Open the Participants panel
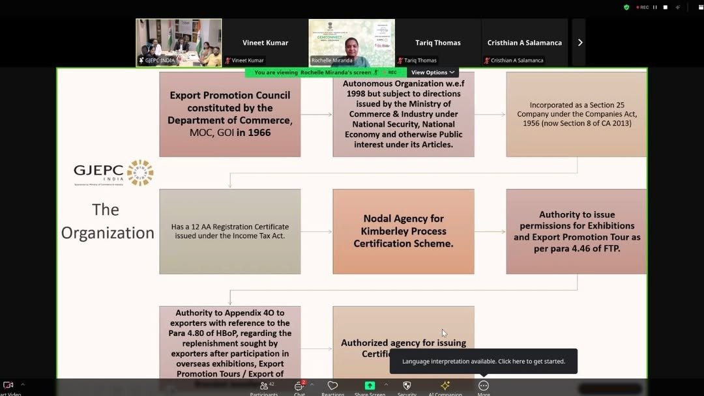This screenshot has width=704, height=396. pyautogui.click(x=264, y=388)
